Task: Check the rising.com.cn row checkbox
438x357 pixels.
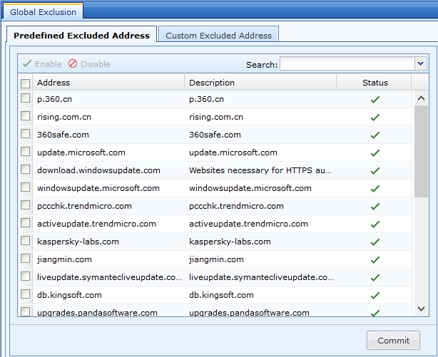Action: click(x=26, y=116)
